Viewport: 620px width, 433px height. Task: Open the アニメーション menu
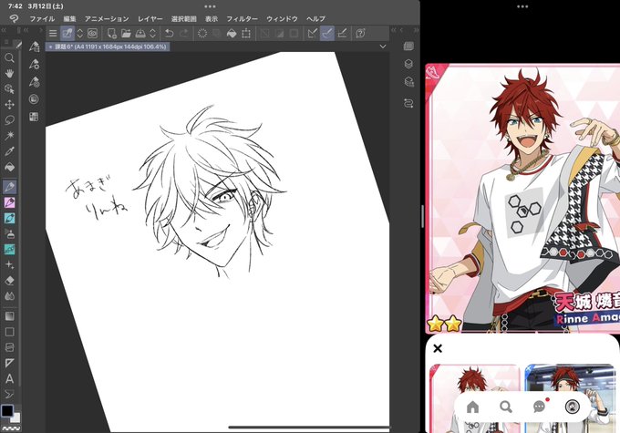(x=107, y=18)
